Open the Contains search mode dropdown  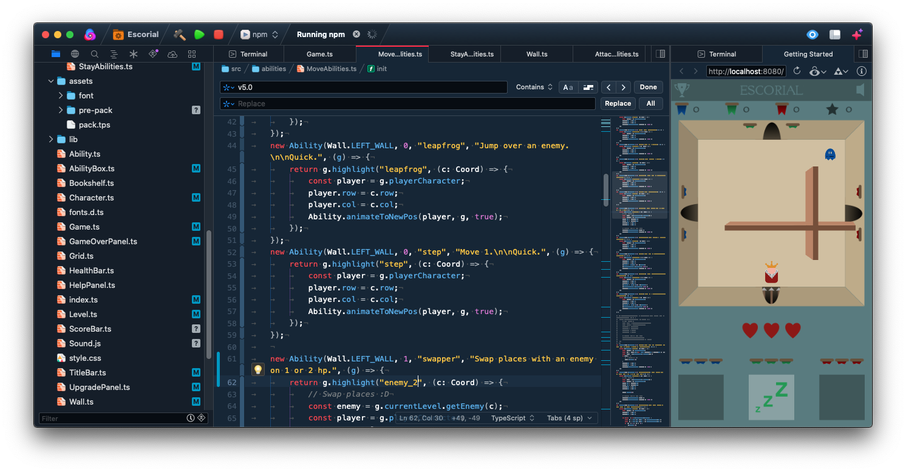534,87
